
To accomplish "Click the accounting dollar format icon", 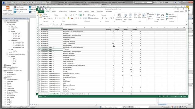I will pyautogui.click(x=103, y=18).
